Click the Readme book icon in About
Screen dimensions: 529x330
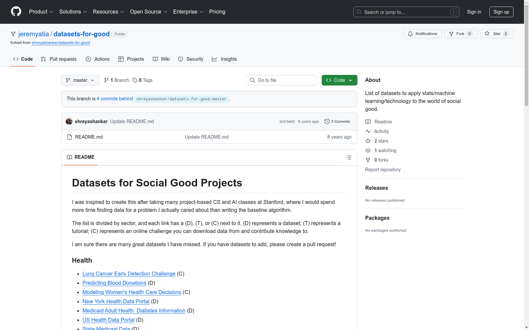pos(368,122)
